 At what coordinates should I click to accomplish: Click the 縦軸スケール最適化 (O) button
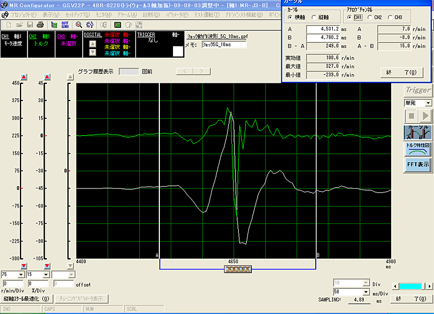[x=27, y=299]
